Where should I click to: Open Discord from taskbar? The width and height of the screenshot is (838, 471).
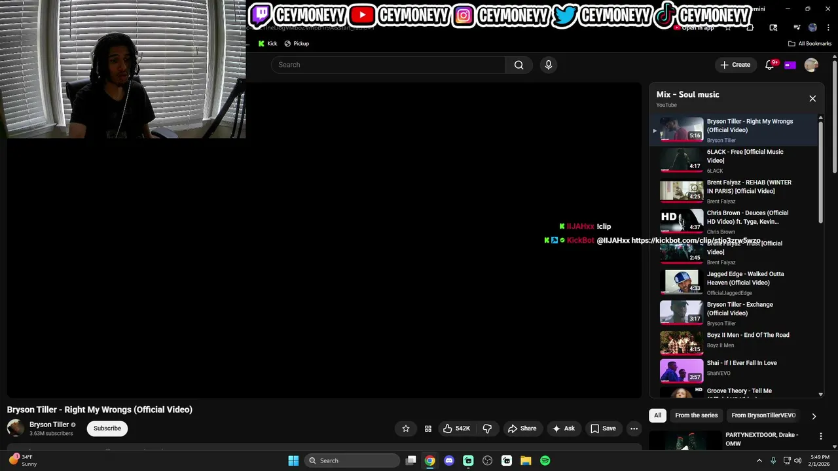click(x=449, y=461)
